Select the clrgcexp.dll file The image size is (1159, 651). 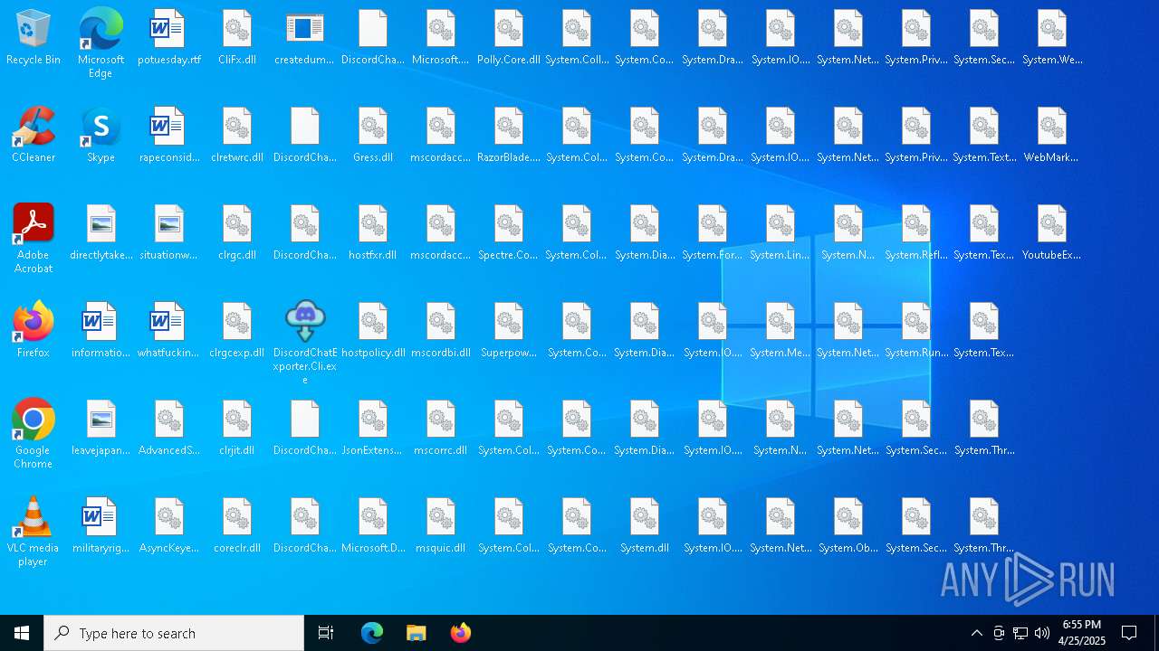(x=237, y=331)
